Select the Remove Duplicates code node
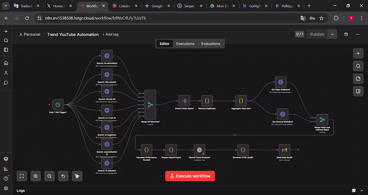368x195 pixels. tap(207, 101)
